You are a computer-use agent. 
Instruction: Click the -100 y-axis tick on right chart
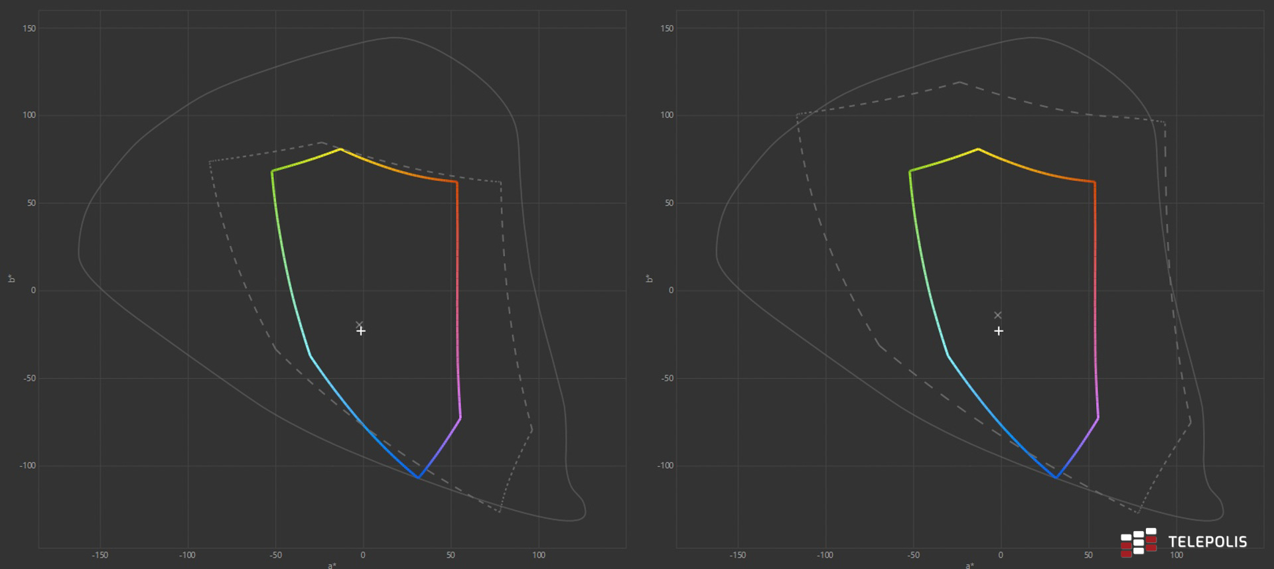(665, 466)
